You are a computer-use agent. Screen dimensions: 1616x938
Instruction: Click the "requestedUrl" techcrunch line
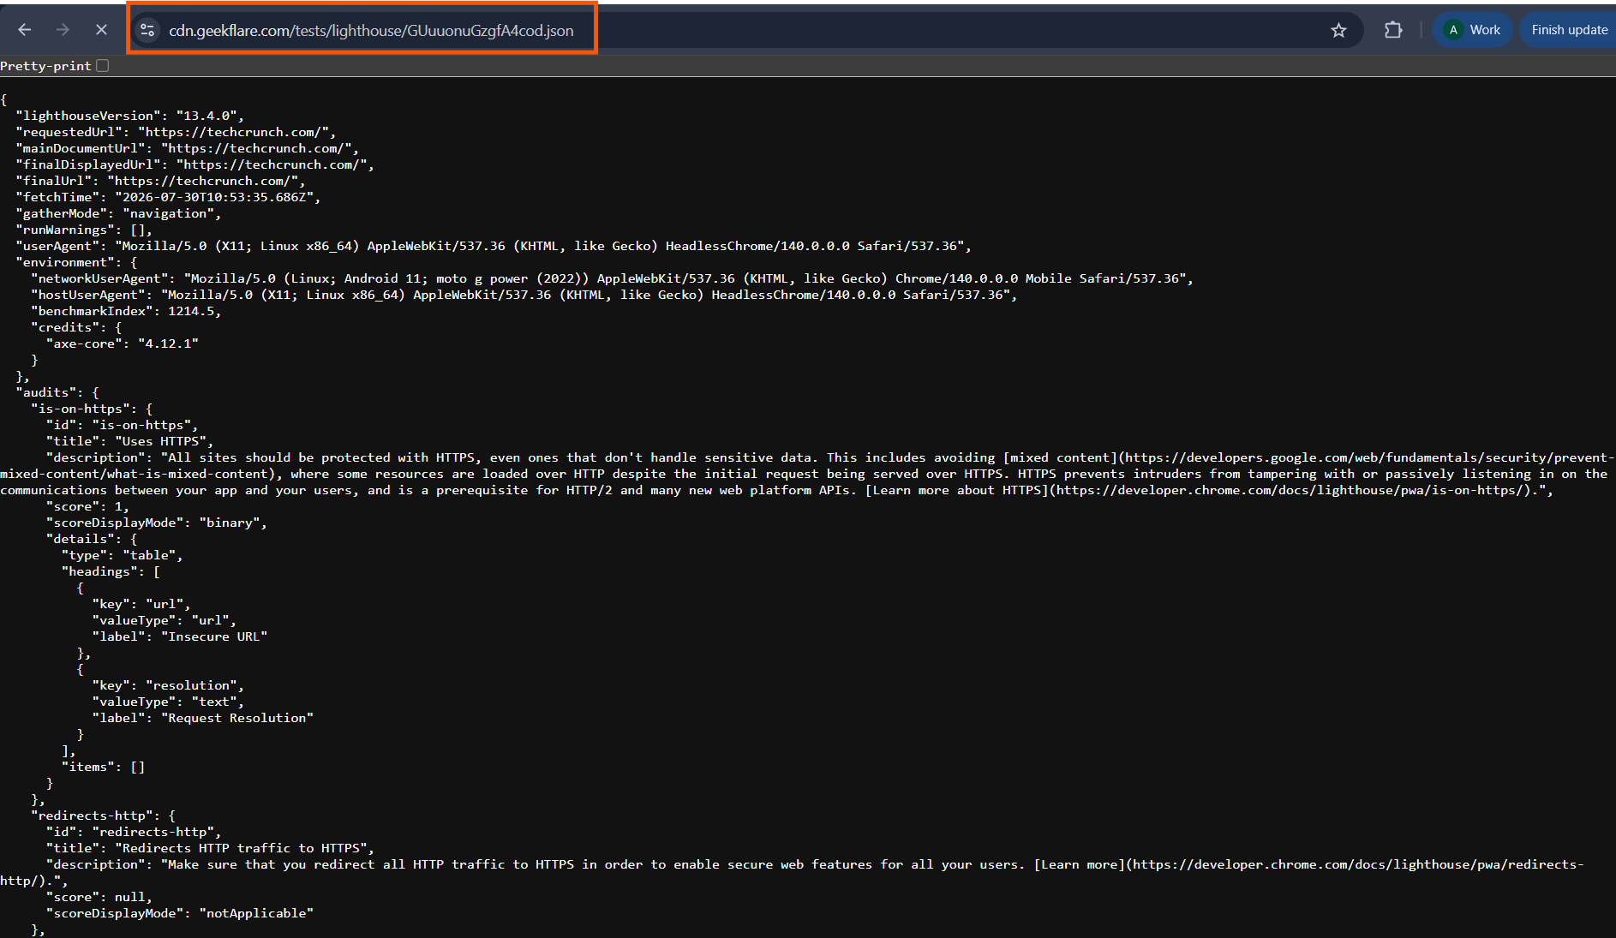coord(176,132)
